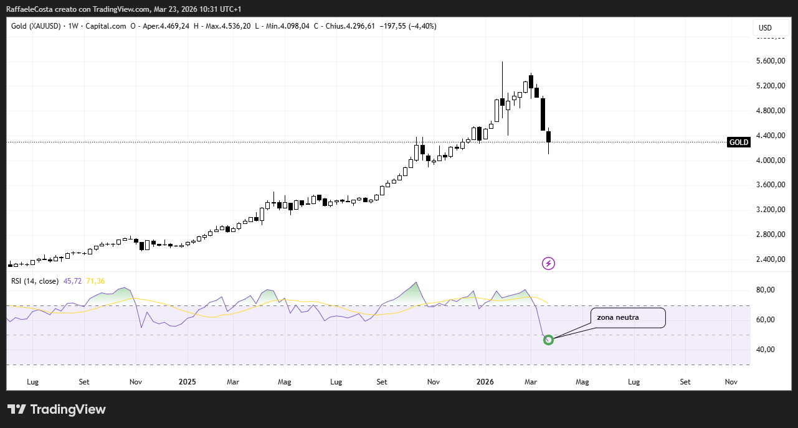Click the 4.000,00 price axis level
Viewport: 798px width, 428px height.
click(769, 160)
